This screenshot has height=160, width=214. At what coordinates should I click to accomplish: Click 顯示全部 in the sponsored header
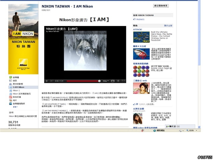click(x=168, y=26)
